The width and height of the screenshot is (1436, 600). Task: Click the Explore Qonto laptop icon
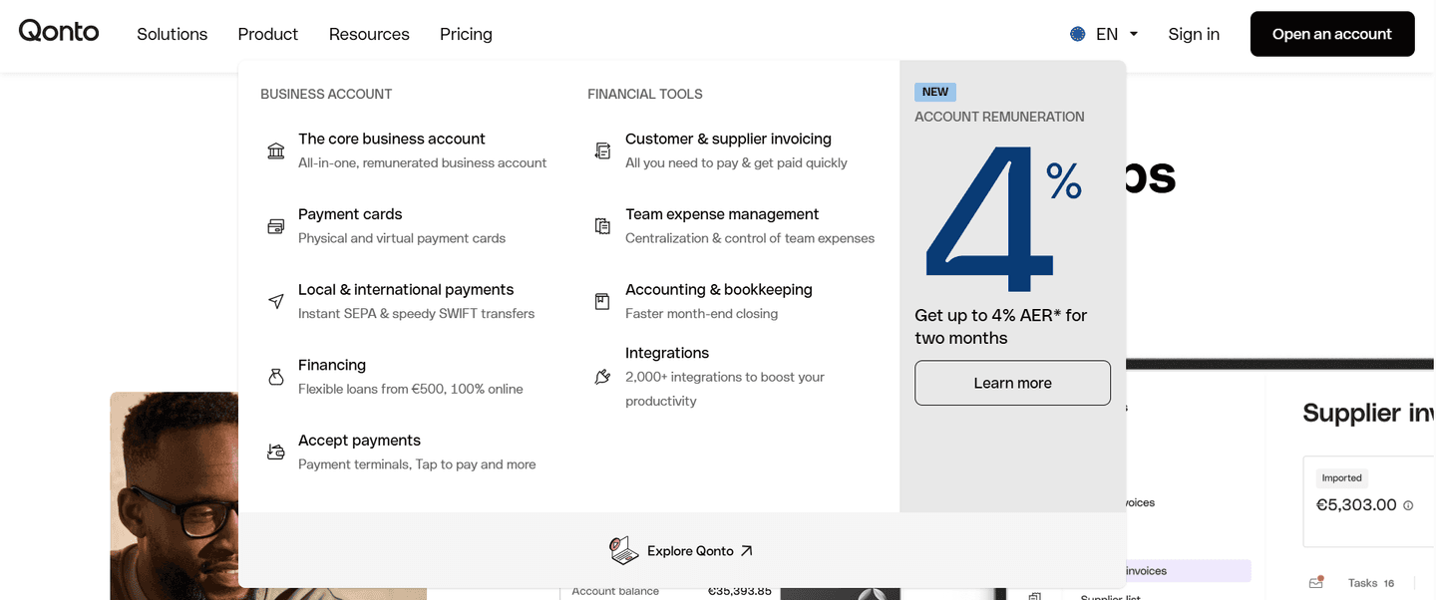pyautogui.click(x=624, y=550)
